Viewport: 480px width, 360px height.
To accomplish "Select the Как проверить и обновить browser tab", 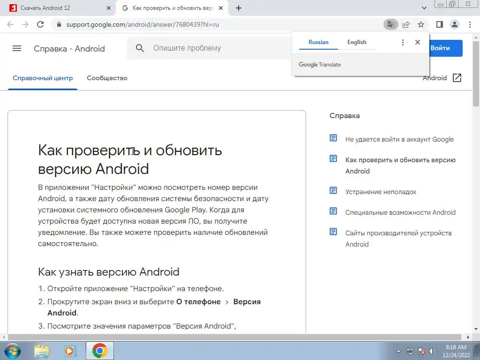I will [173, 8].
